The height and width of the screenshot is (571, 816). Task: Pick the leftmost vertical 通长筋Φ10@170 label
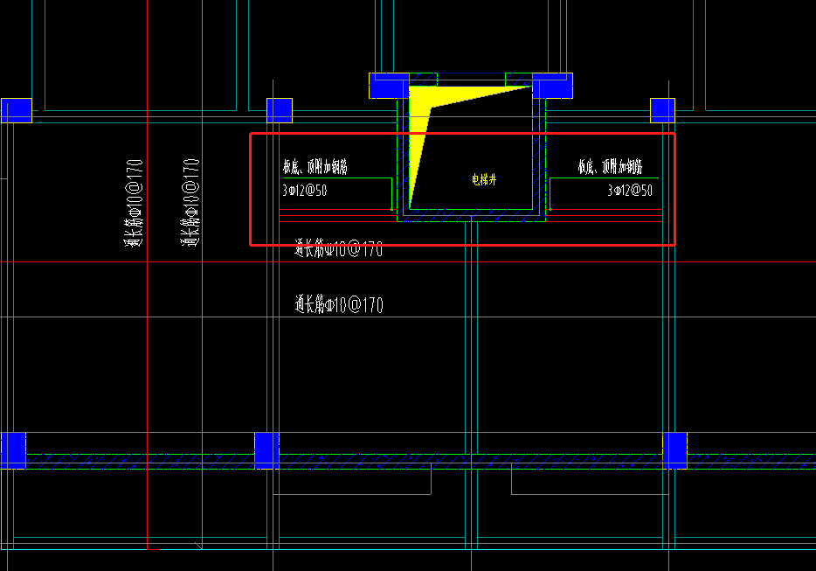point(134,203)
